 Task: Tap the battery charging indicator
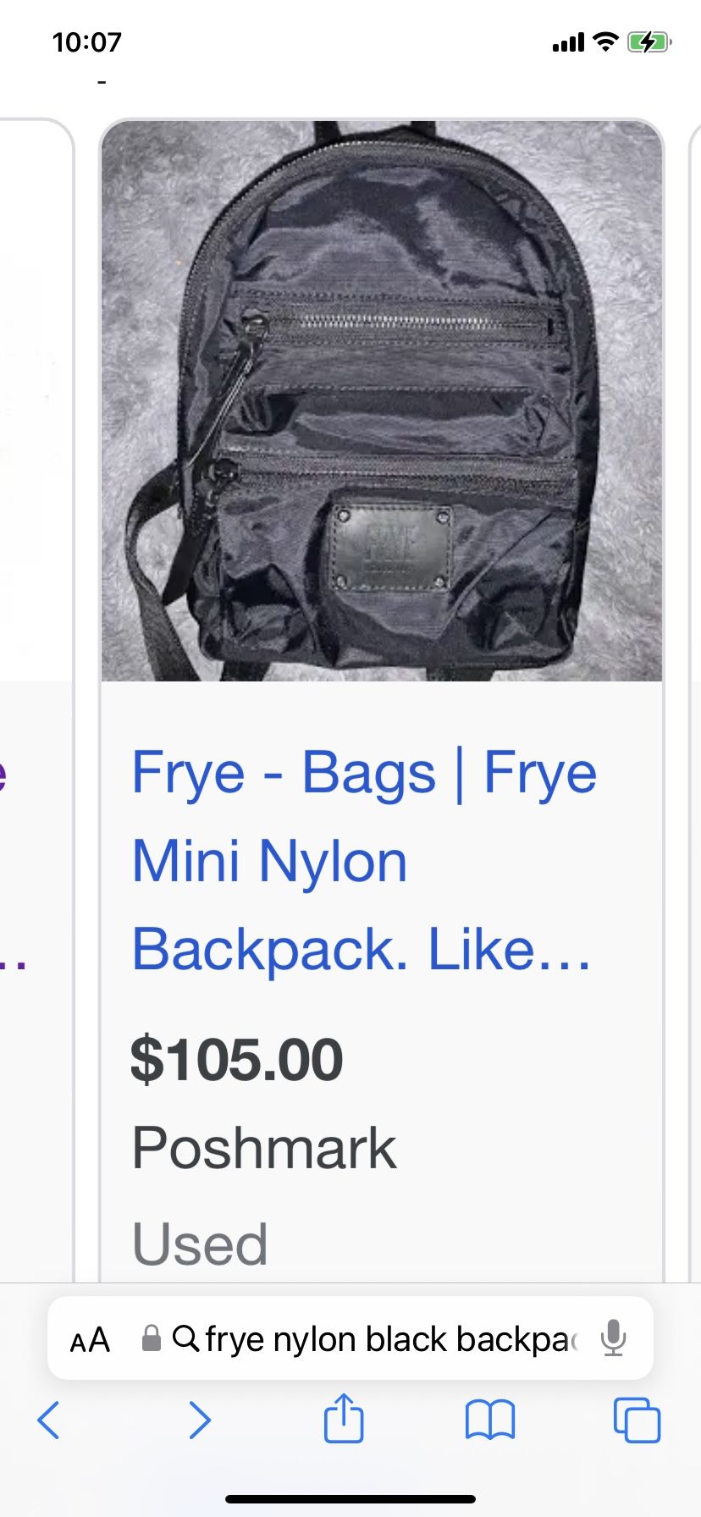pyautogui.click(x=649, y=41)
